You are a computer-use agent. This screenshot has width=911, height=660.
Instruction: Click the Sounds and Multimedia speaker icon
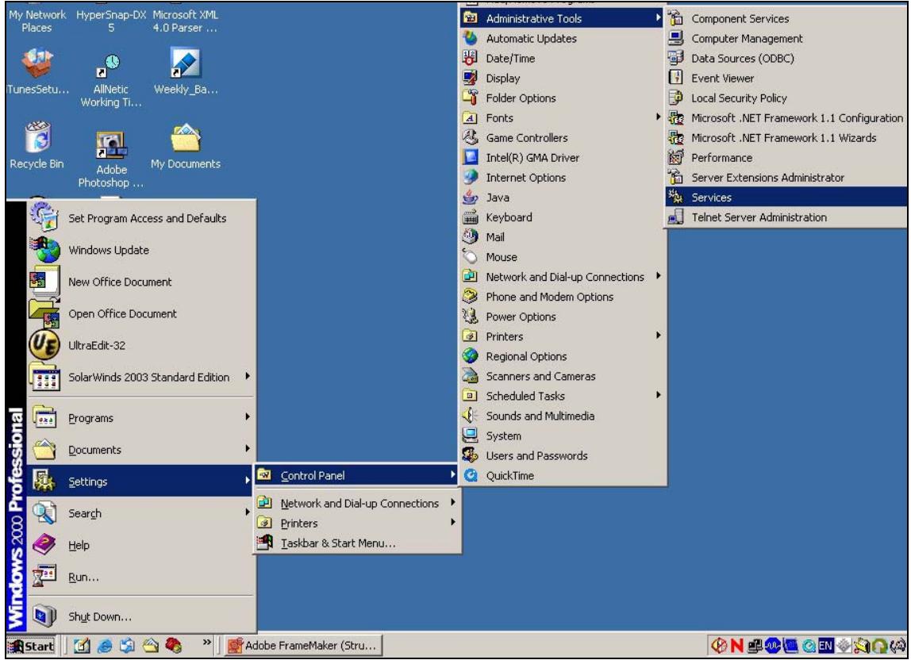[x=470, y=416]
